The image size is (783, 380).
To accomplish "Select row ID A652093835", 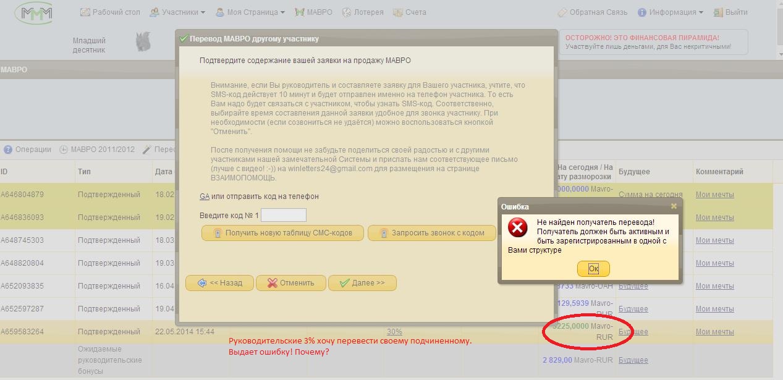I will tap(22, 286).
